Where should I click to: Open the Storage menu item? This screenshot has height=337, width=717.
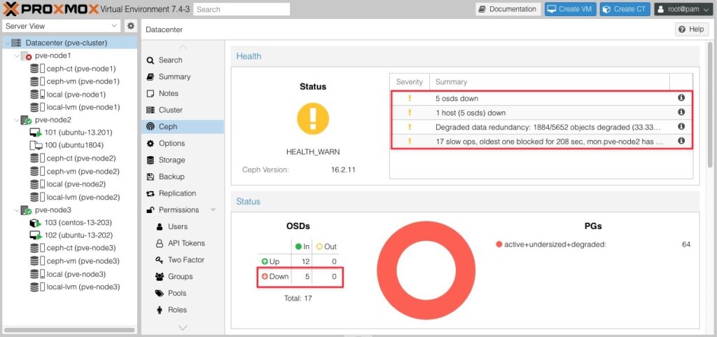click(x=183, y=160)
